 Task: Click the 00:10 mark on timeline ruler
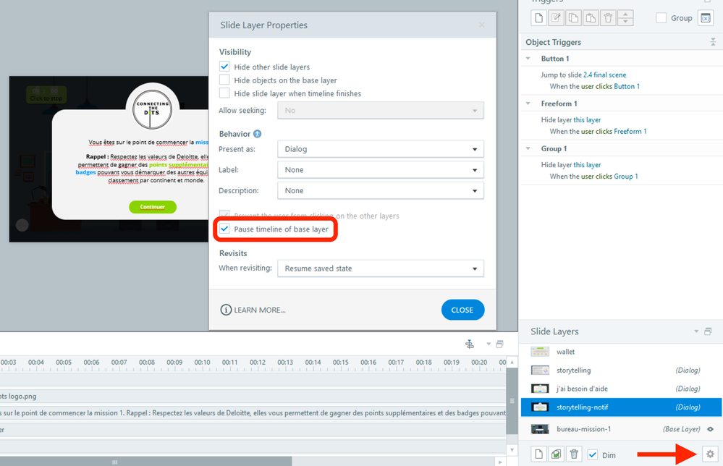[202, 363]
